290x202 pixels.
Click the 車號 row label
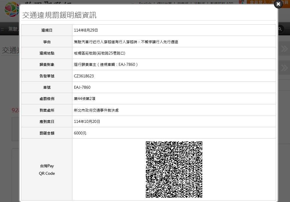click(x=47, y=88)
